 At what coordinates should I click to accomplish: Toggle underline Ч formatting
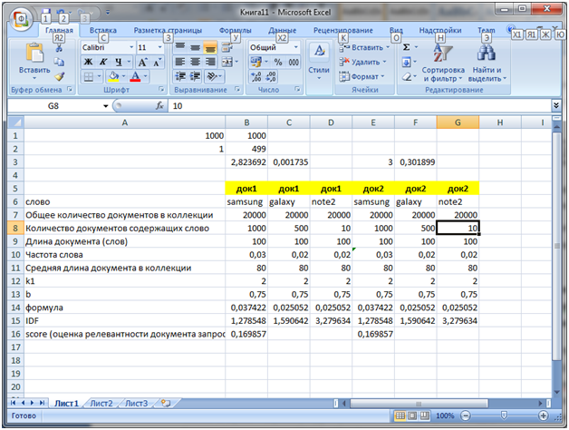pyautogui.click(x=120, y=62)
